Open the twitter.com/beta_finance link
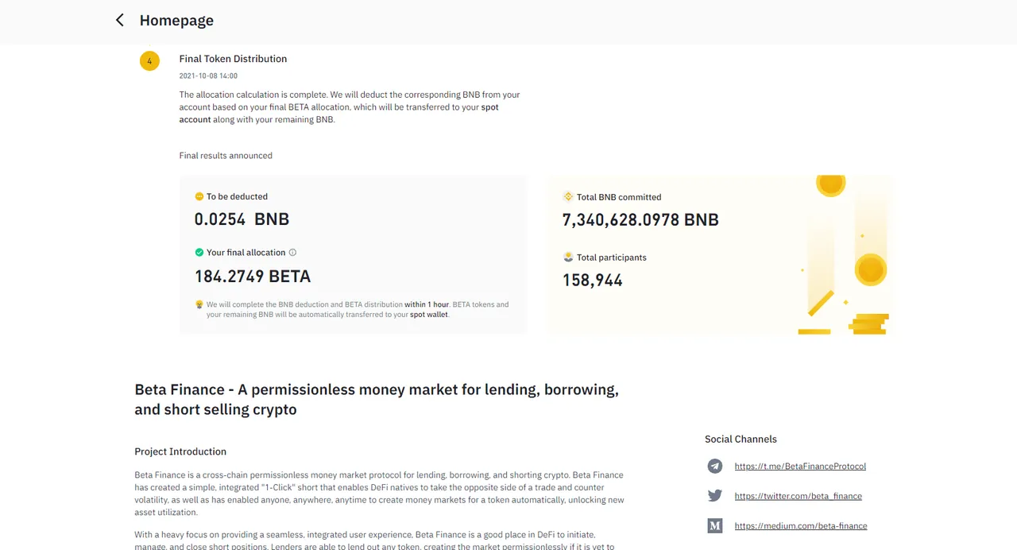This screenshot has height=550, width=1017. [x=798, y=496]
